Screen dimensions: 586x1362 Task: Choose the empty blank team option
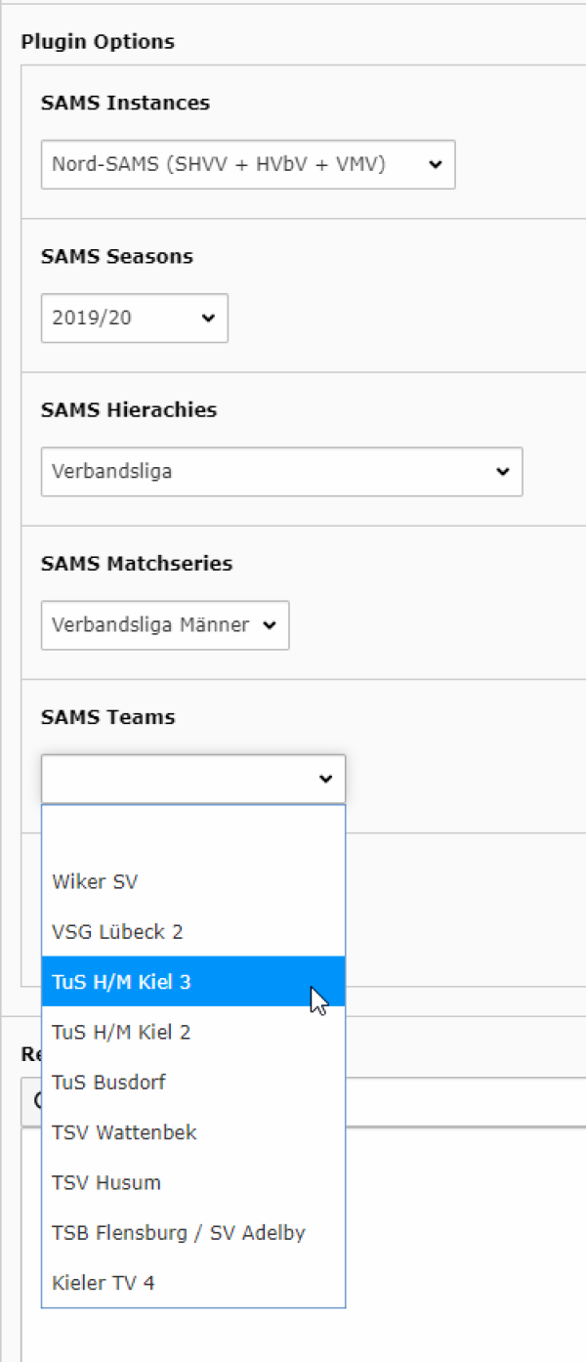(193, 831)
